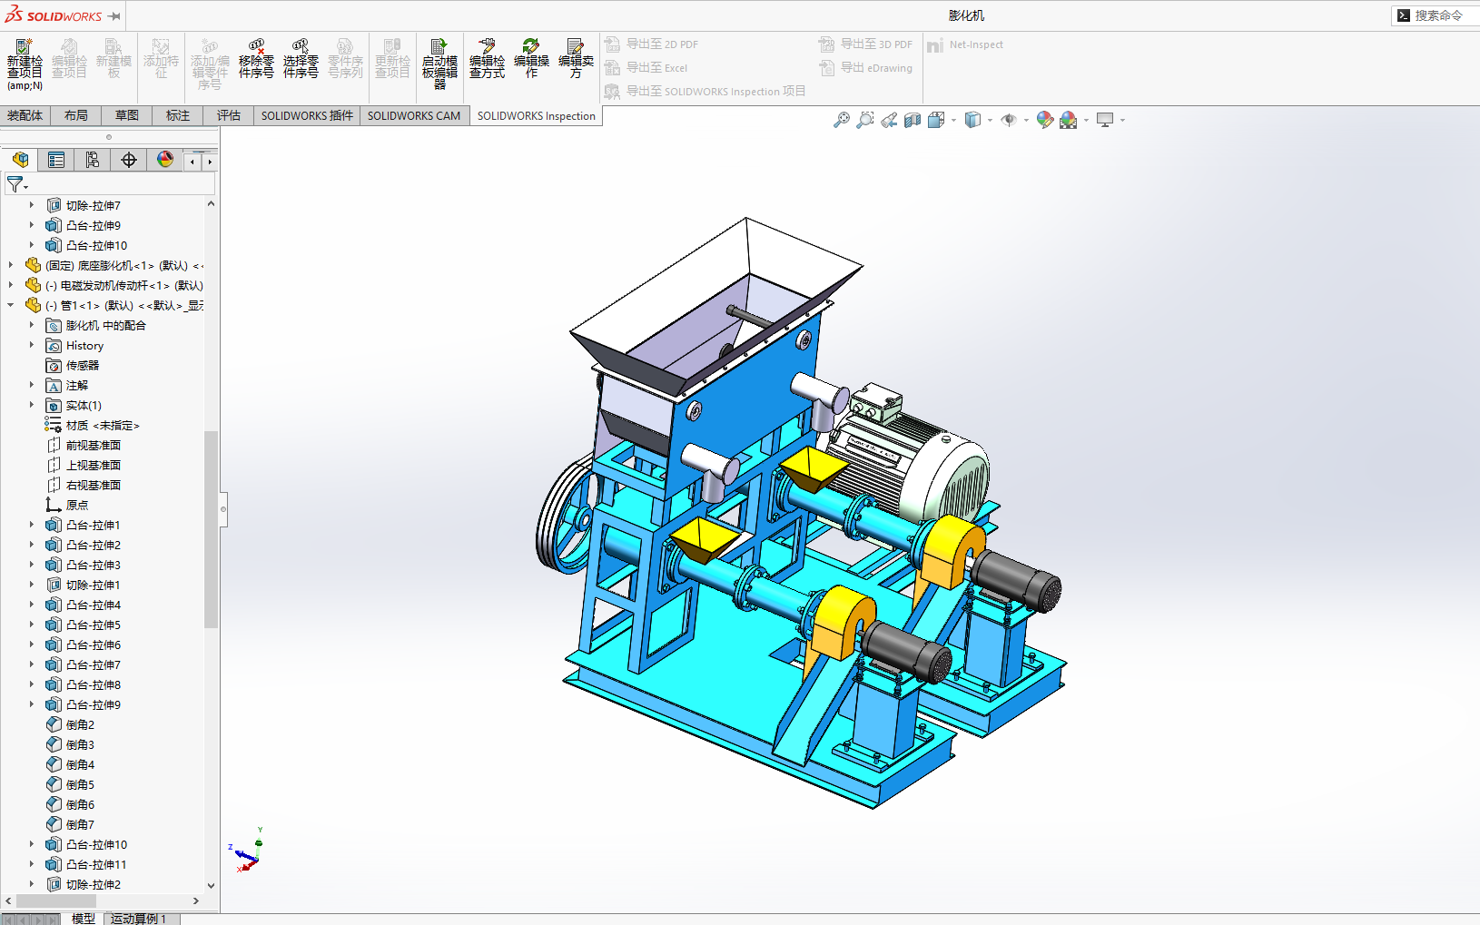This screenshot has height=925, width=1480.
Task: Click View Settings monitor icon
Action: pos(1105,120)
